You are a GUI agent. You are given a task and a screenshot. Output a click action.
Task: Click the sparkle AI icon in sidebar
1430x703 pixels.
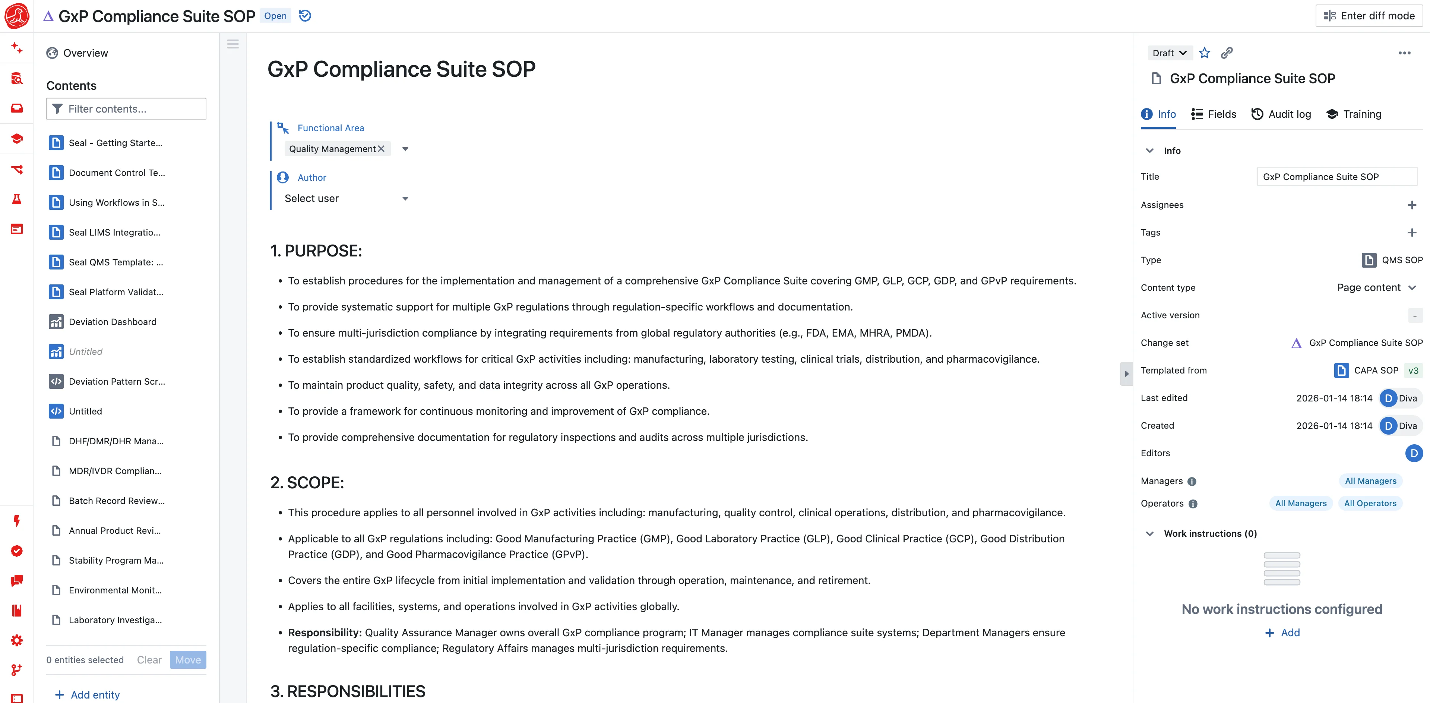point(17,48)
